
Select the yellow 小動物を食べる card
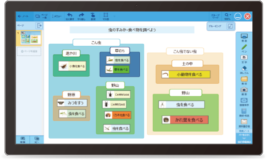point(186,74)
